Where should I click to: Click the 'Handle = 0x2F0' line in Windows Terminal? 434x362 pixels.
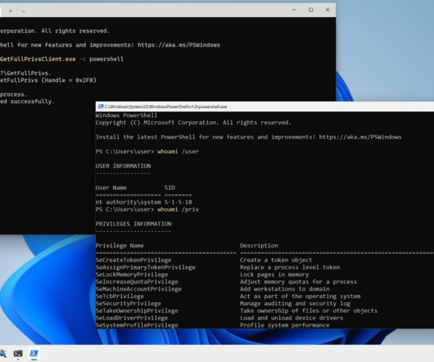coord(48,80)
